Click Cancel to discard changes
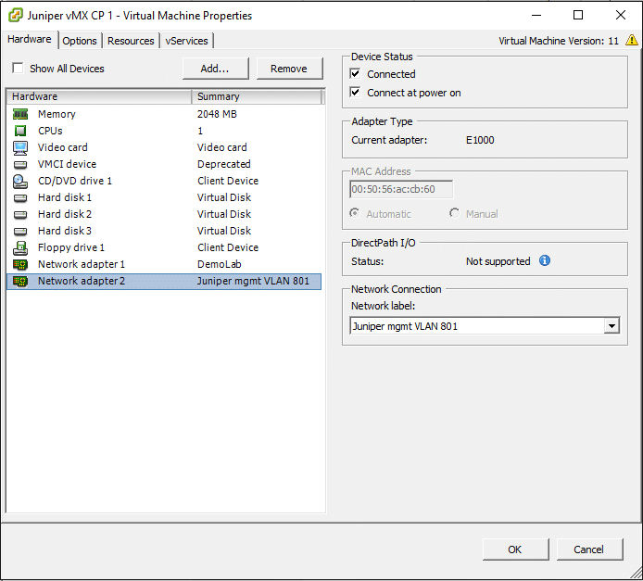Screen dimensions: 643x581 pos(589,549)
